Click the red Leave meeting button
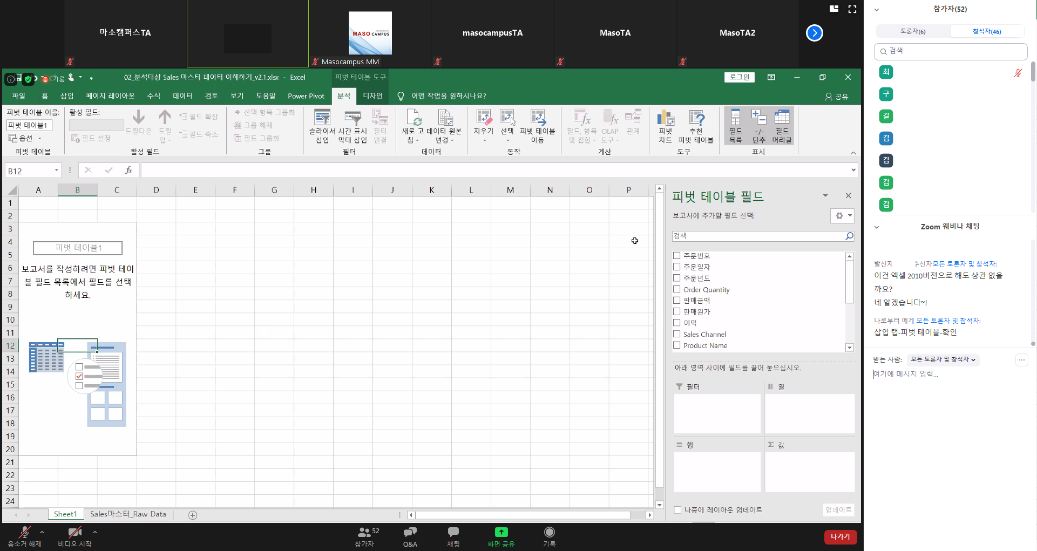This screenshot has width=1037, height=551. click(x=840, y=537)
